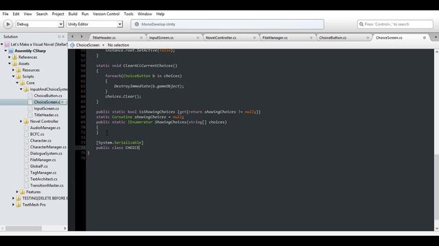Open the 'No selection' member breadcrumb
The image size is (439, 246).
coord(118,45)
